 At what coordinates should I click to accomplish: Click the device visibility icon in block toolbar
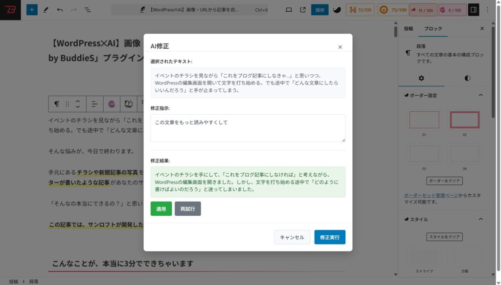pyautogui.click(x=129, y=104)
